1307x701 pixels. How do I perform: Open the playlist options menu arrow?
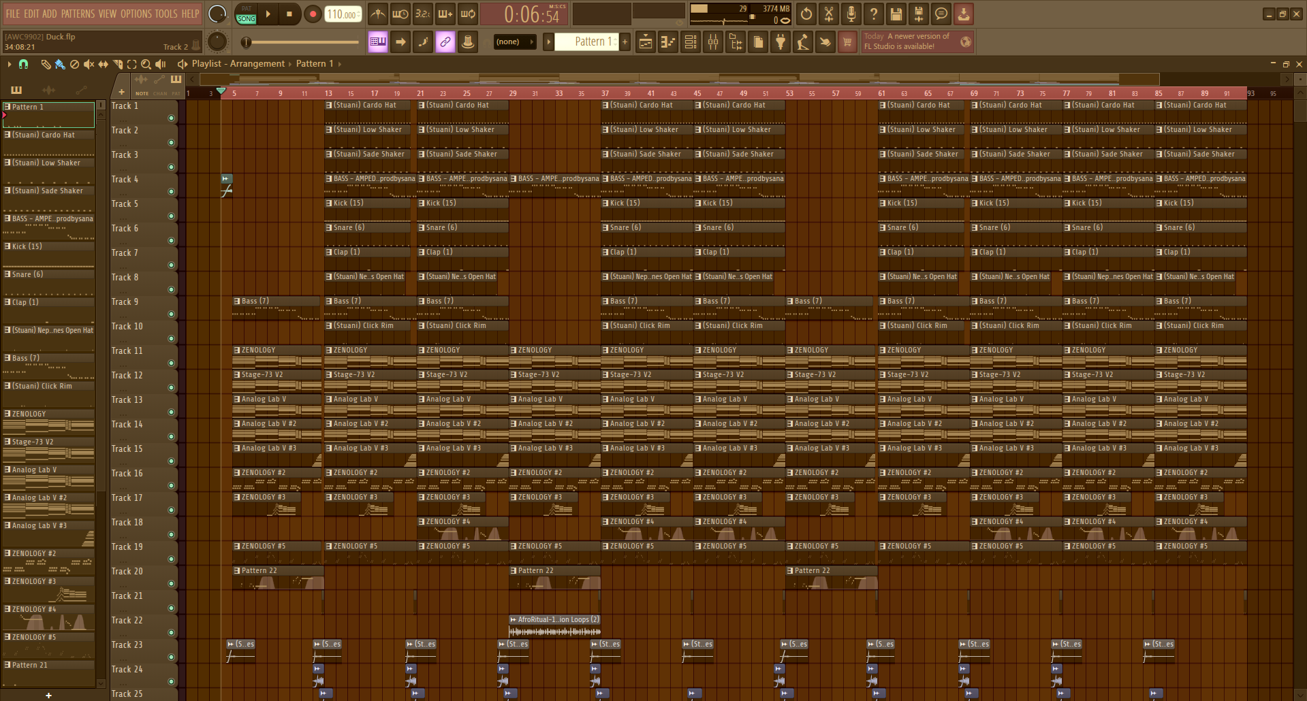tap(9, 64)
